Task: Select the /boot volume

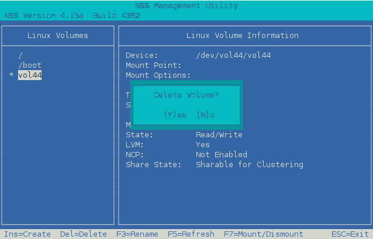Action: click(x=30, y=65)
